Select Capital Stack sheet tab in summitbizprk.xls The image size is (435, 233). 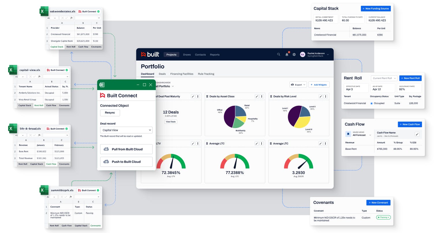click(x=81, y=226)
